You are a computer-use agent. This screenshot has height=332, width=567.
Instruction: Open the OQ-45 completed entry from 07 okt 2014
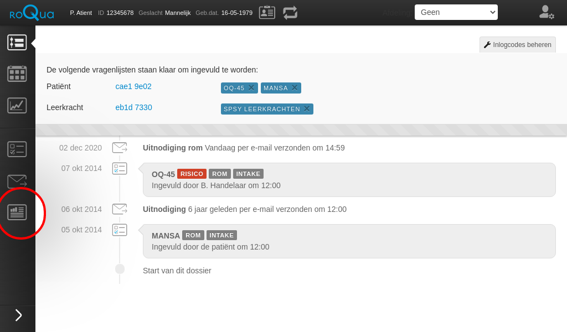(349, 180)
